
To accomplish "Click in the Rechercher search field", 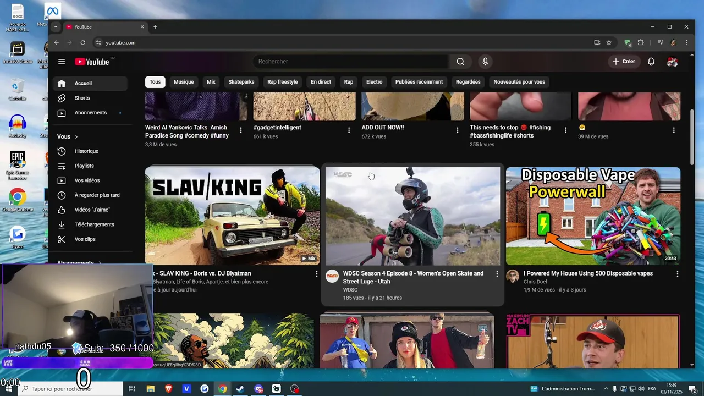I will (351, 62).
